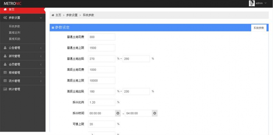The height and width of the screenshot is (135, 273).
Task: Collapse the 参数设置 menu chevron
Action: click(x=41, y=18)
